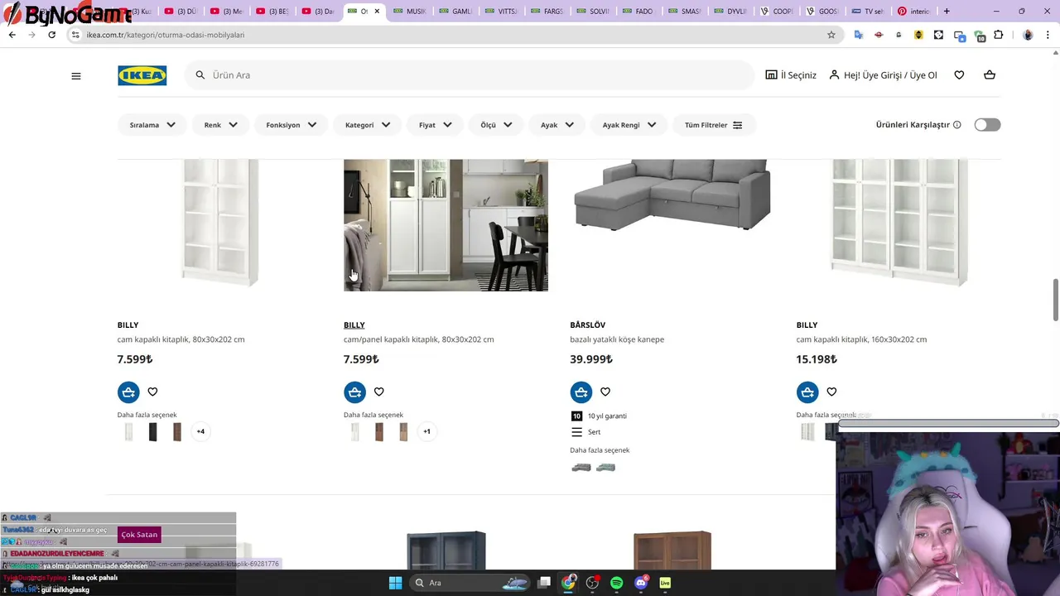Expand the Fonksiyon filter dropdown
Image resolution: width=1060 pixels, height=596 pixels.
291,125
